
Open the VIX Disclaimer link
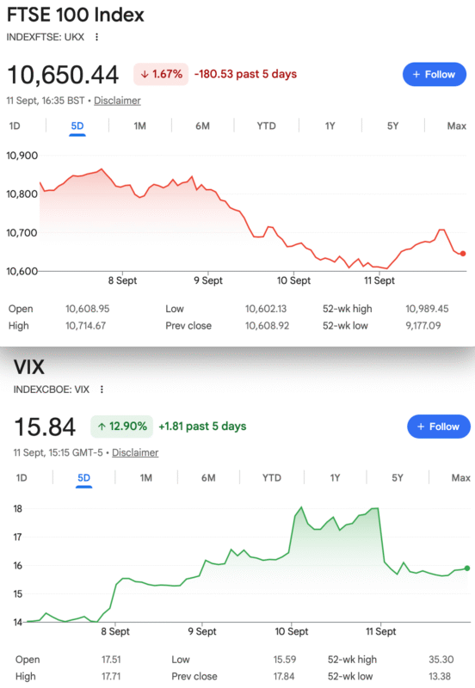click(x=135, y=452)
